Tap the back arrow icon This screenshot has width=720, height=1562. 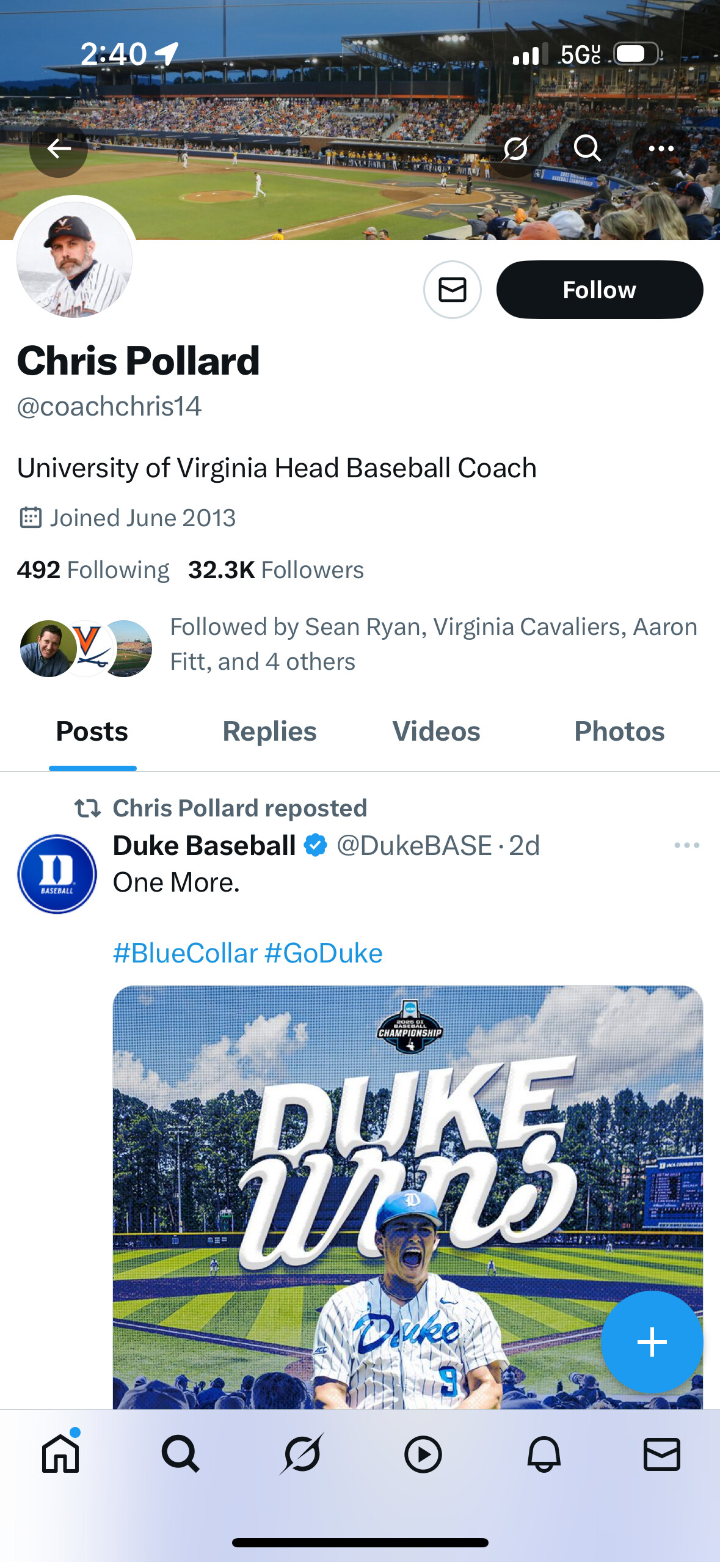pyautogui.click(x=59, y=148)
